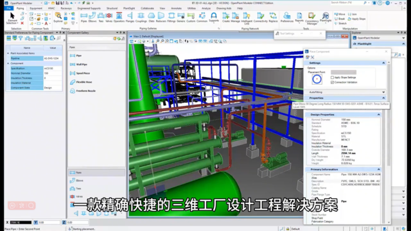Image resolution: width=411 pixels, height=231 pixels.
Task: Open the Operators gallery
Action: (119, 17)
